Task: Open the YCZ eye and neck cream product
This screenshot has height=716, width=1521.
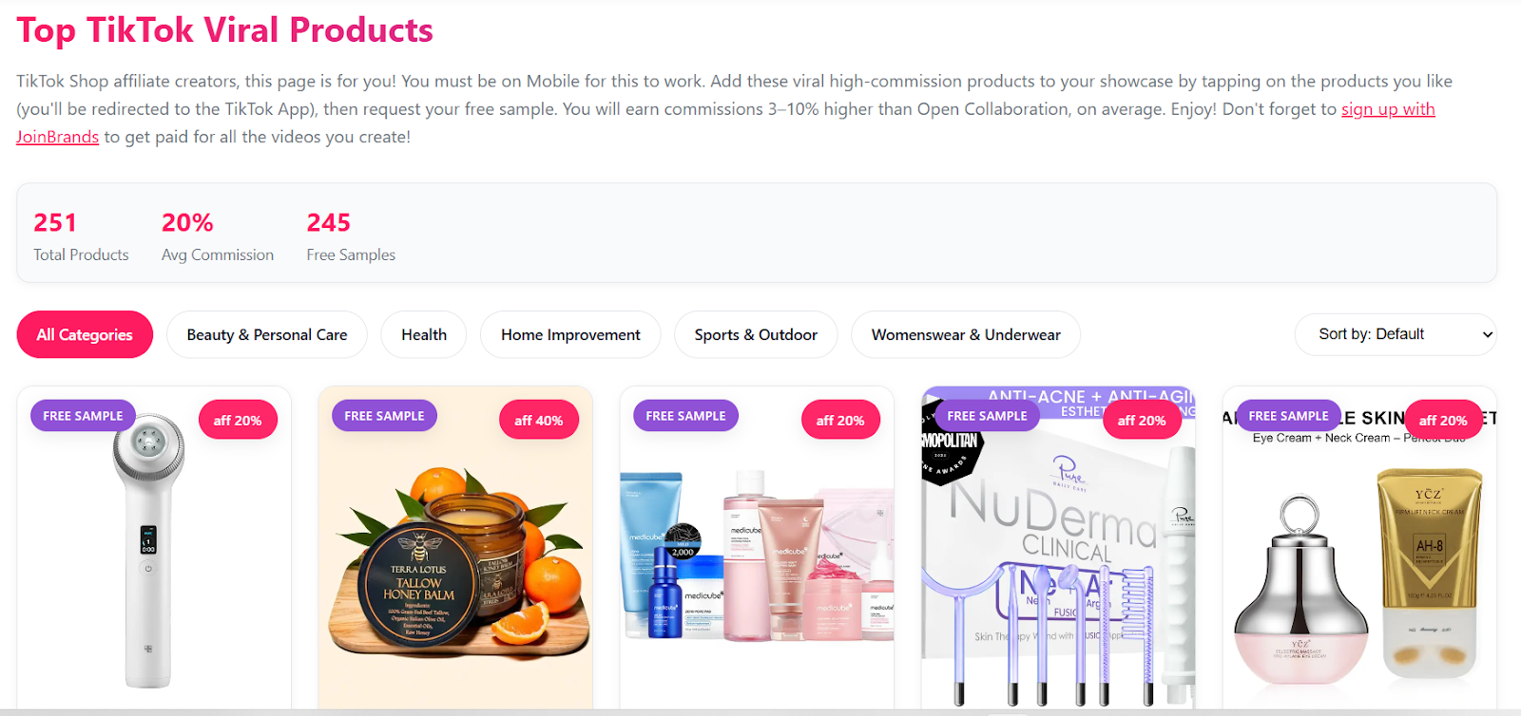Action: point(1359,551)
